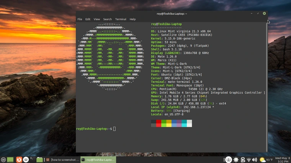Viewport: 291px width, 163px height.
Task: Click the purple color block in palette
Action: tap(179, 123)
